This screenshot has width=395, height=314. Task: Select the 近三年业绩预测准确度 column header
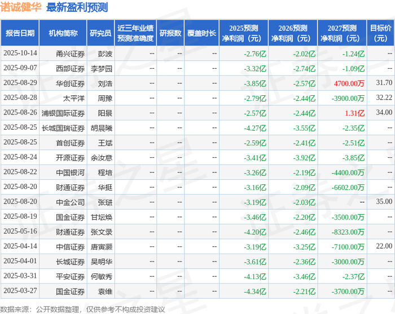[x=135, y=33]
